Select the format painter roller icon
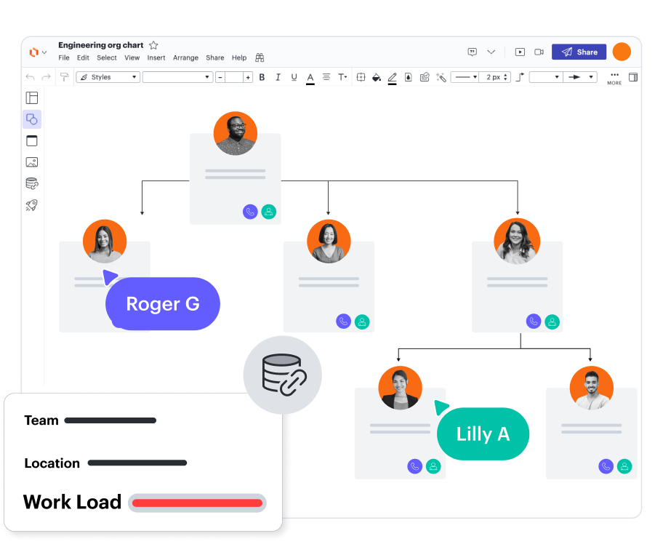 click(65, 77)
